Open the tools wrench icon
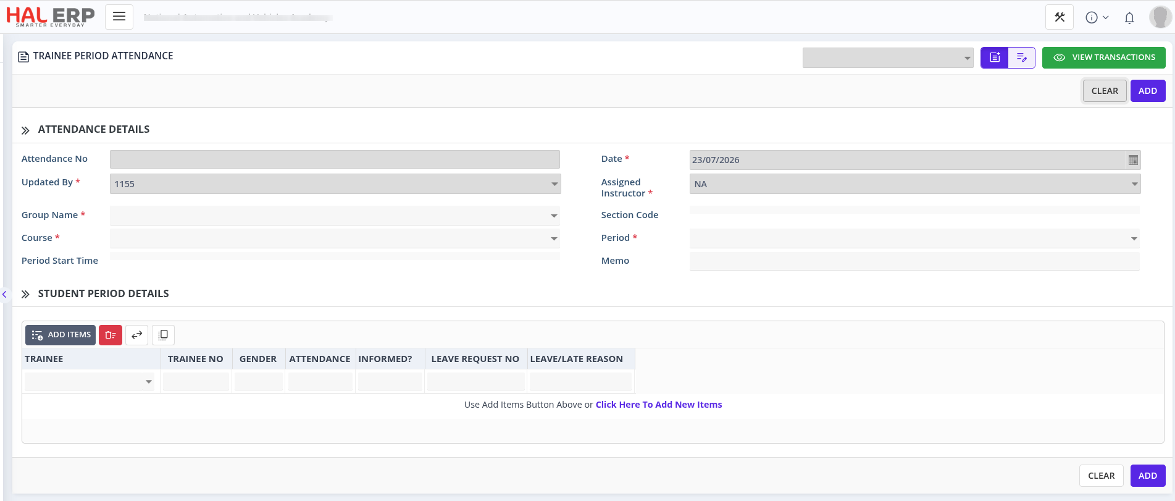The width and height of the screenshot is (1175, 501). (1060, 17)
